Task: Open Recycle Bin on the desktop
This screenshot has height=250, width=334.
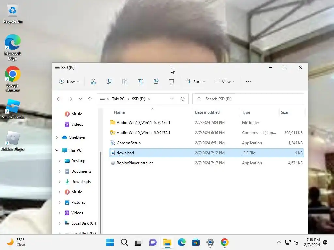Action: click(13, 14)
